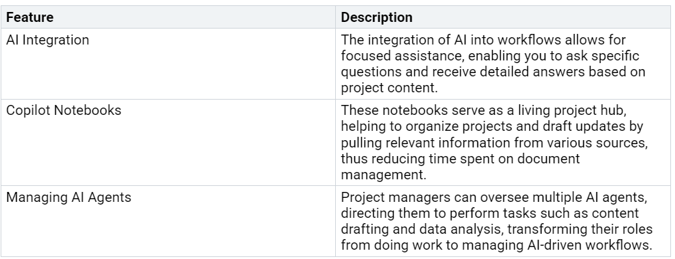
Task: Click 'questions and receive detailed answers' text line
Action: [493, 72]
